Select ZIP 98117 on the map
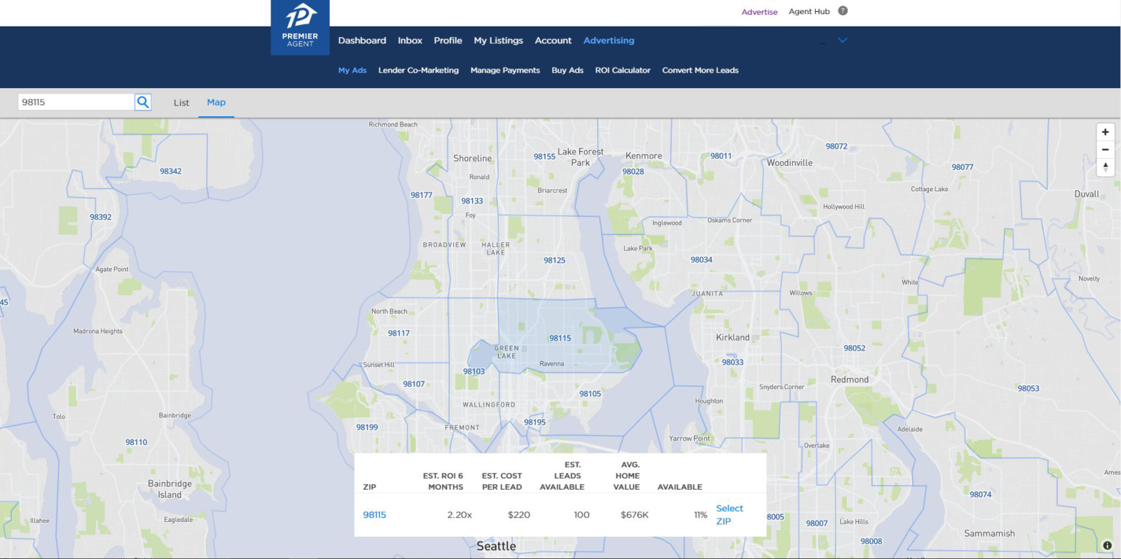The height and width of the screenshot is (559, 1121). coord(399,334)
